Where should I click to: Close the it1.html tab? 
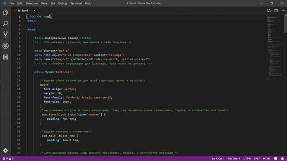tap(34, 11)
